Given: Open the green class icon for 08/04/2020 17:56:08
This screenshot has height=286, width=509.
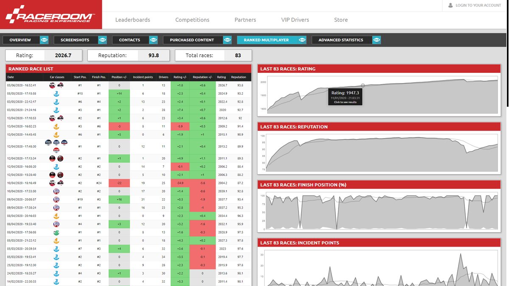Looking at the screenshot, I should (x=56, y=232).
